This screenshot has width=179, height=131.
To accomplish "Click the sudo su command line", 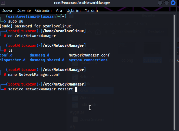I will 16,21.
